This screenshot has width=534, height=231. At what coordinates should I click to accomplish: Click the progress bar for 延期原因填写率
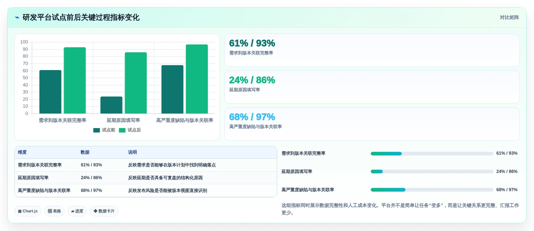[432, 172]
